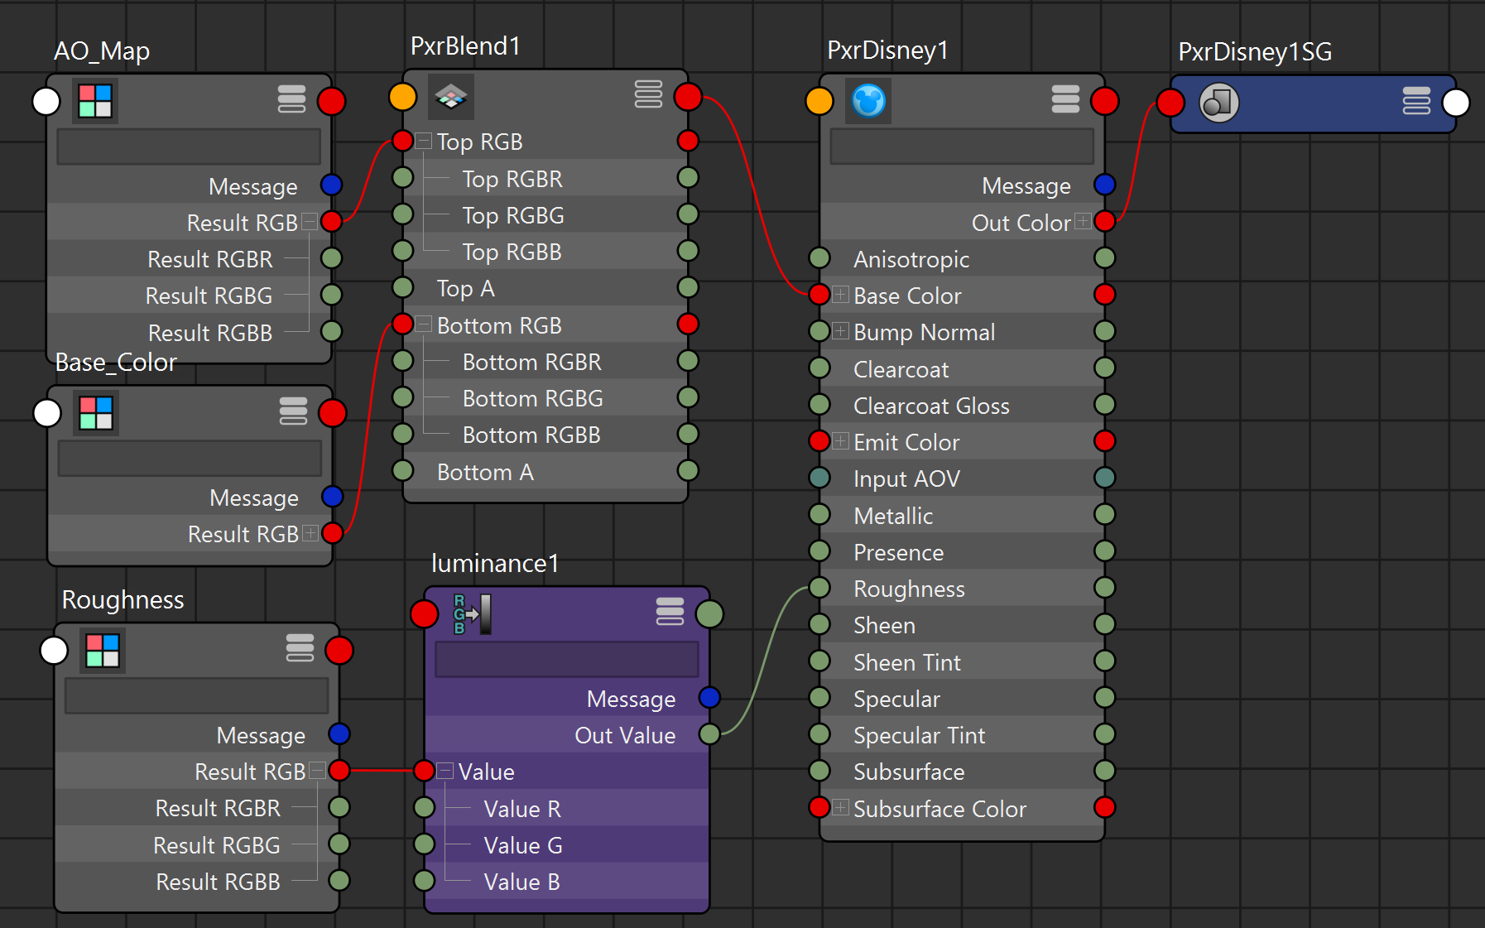The image size is (1485, 928).
Task: Expand PxrDisney1 Base Color attribute
Action: pos(841,295)
